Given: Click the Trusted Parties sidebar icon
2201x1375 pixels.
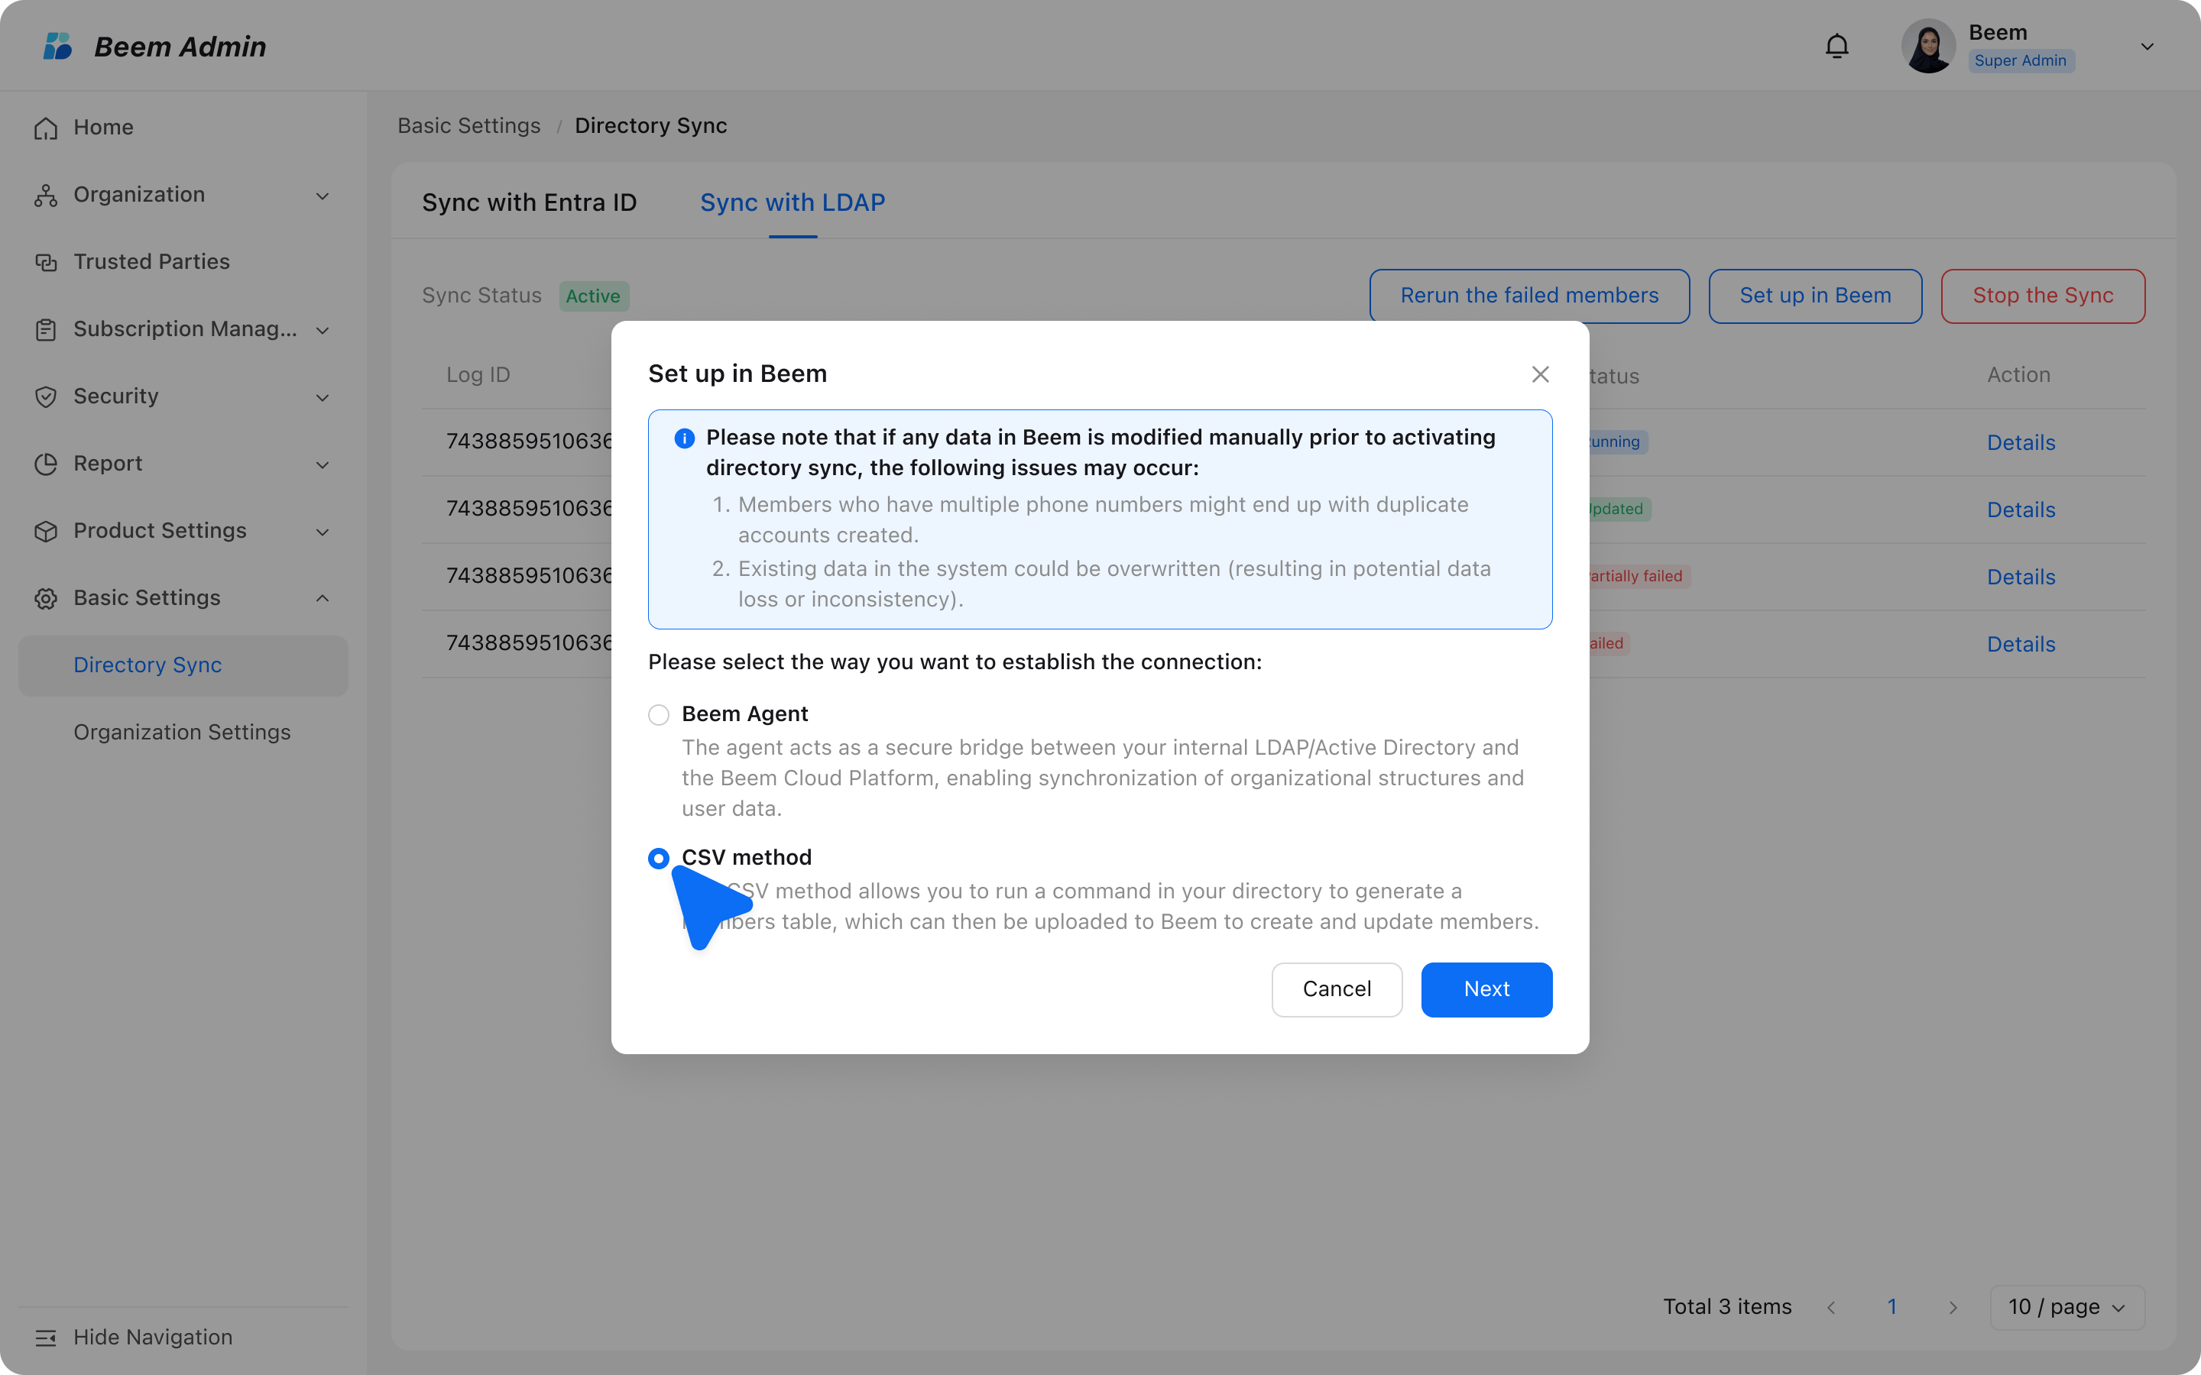Looking at the screenshot, I should pyautogui.click(x=46, y=263).
